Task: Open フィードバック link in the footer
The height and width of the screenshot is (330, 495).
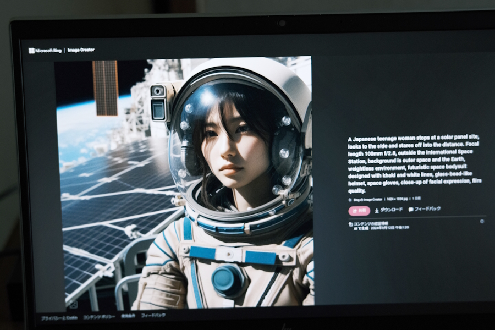Action: 153,315
